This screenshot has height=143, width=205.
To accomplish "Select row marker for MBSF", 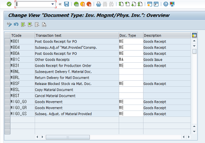I will tap(8, 84).
